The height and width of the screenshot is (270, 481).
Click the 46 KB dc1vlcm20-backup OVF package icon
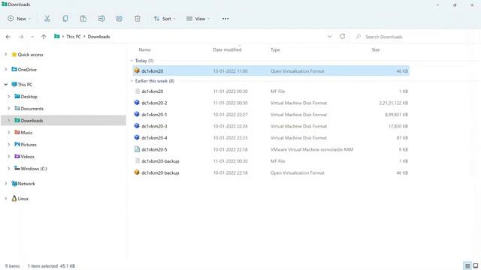[x=137, y=172]
